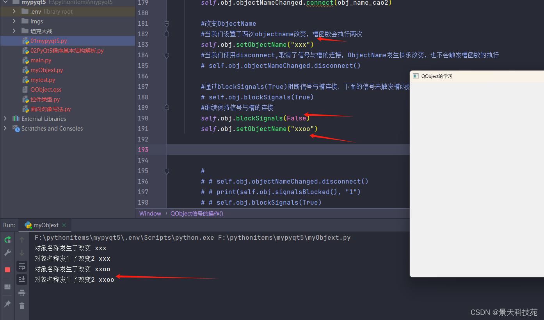The width and height of the screenshot is (544, 320).
Task: Expand External Libraries node
Action: coord(5,118)
